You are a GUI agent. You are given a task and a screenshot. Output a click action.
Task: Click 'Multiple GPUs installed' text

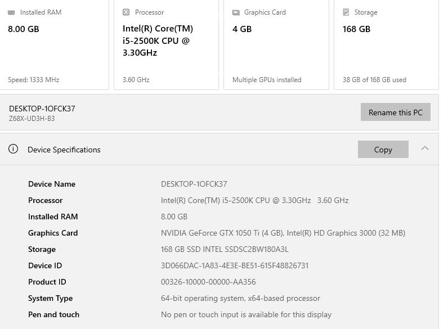click(x=267, y=80)
